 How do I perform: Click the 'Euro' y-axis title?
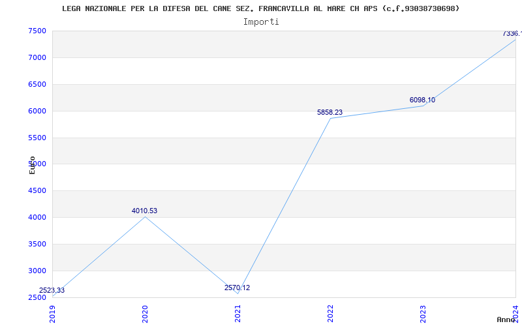[32, 165]
